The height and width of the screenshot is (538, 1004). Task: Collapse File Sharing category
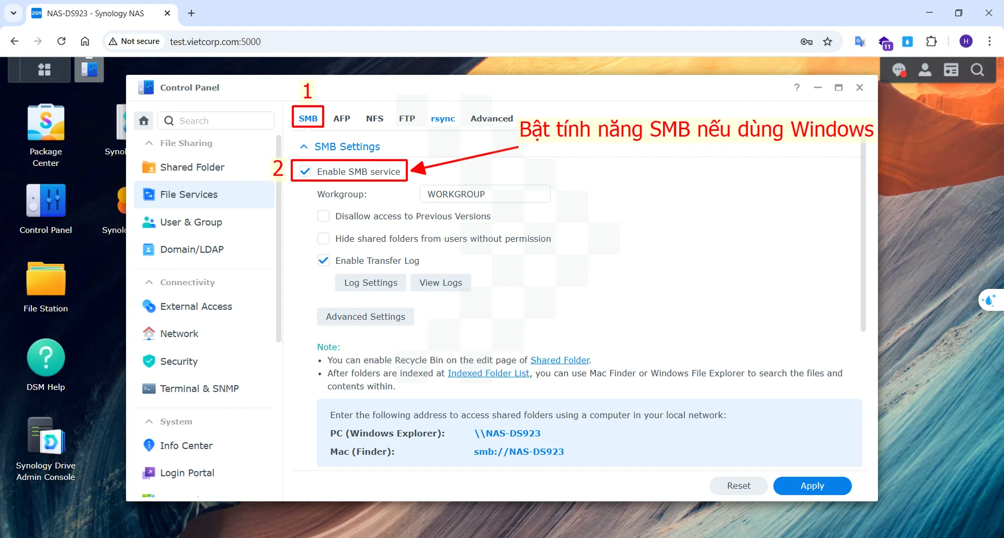click(149, 143)
